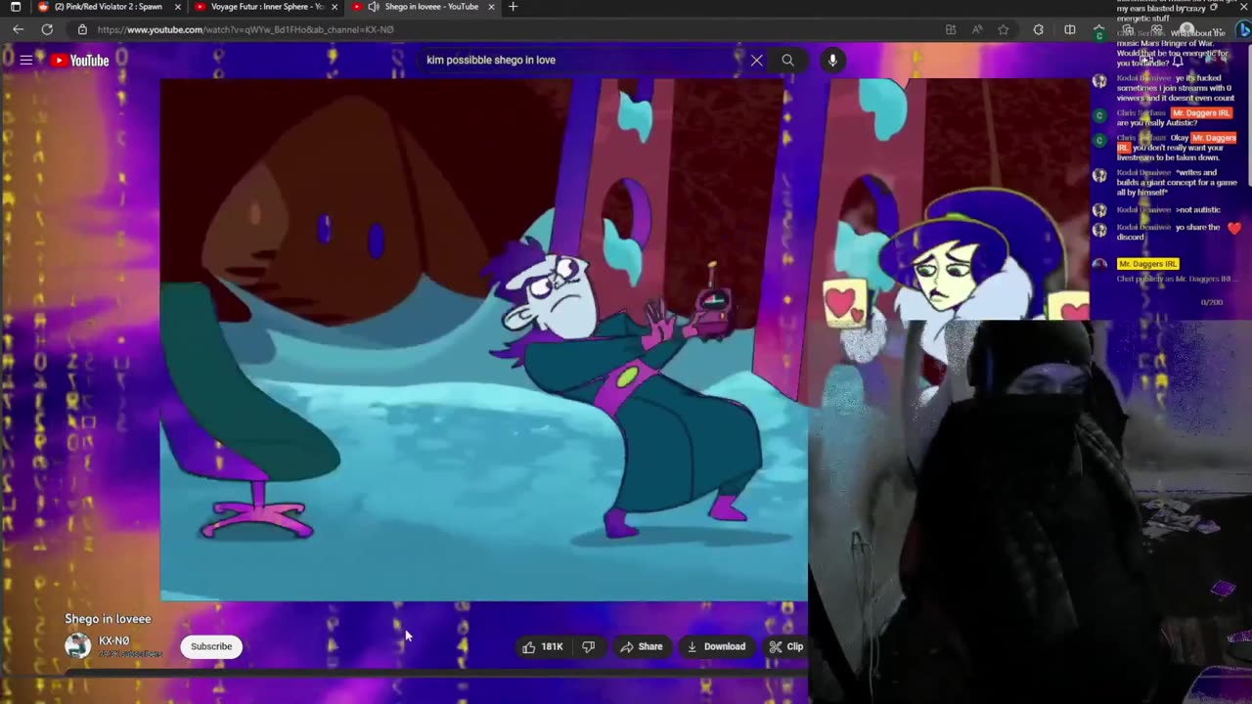Share the Shego in loveee video

(641, 646)
